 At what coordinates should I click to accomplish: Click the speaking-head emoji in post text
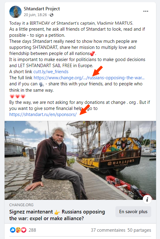(x=42, y=84)
